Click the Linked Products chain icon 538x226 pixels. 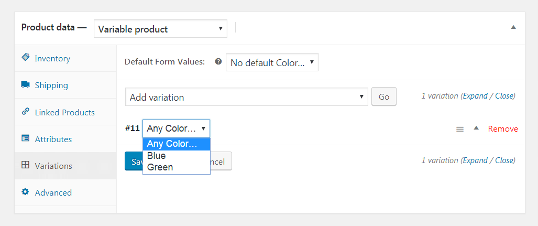pyautogui.click(x=25, y=112)
